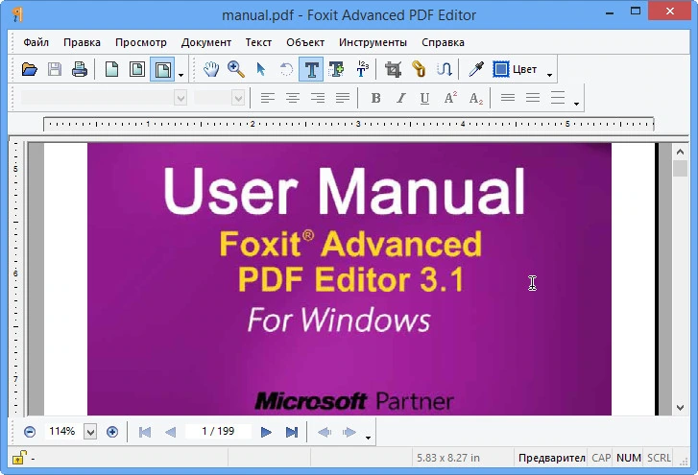Select the numbered text tool icon
698x475 pixels.
[362, 69]
